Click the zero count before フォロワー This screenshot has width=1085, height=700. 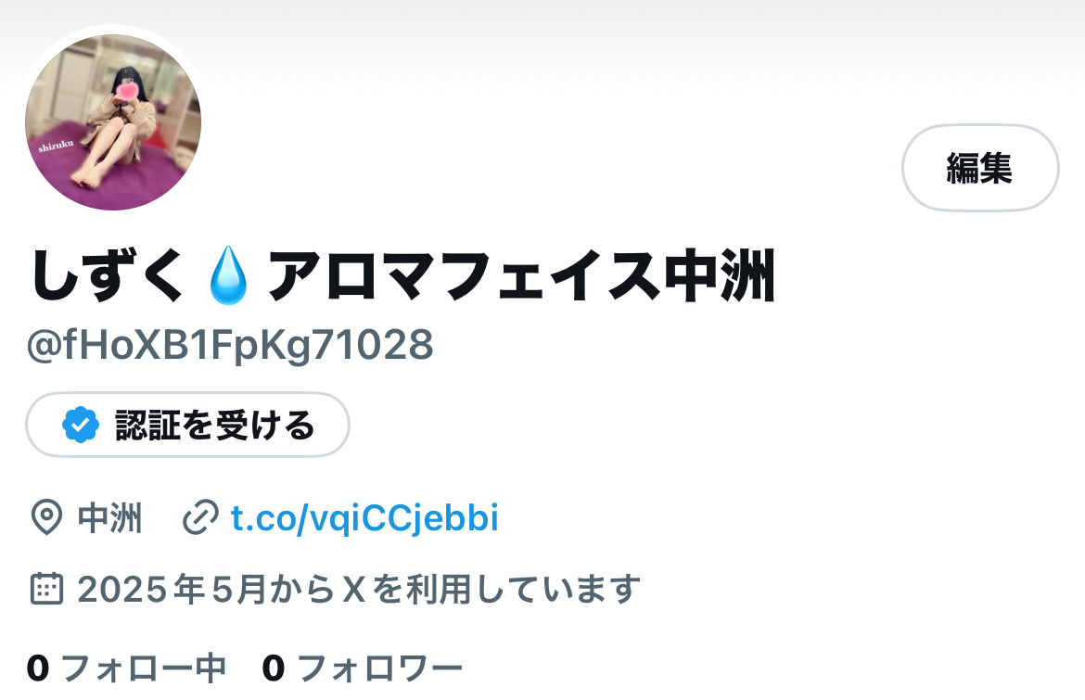click(274, 668)
